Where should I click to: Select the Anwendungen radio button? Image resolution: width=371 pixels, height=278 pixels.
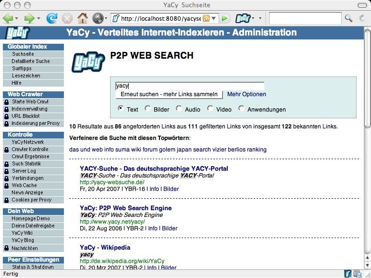pyautogui.click(x=241, y=108)
